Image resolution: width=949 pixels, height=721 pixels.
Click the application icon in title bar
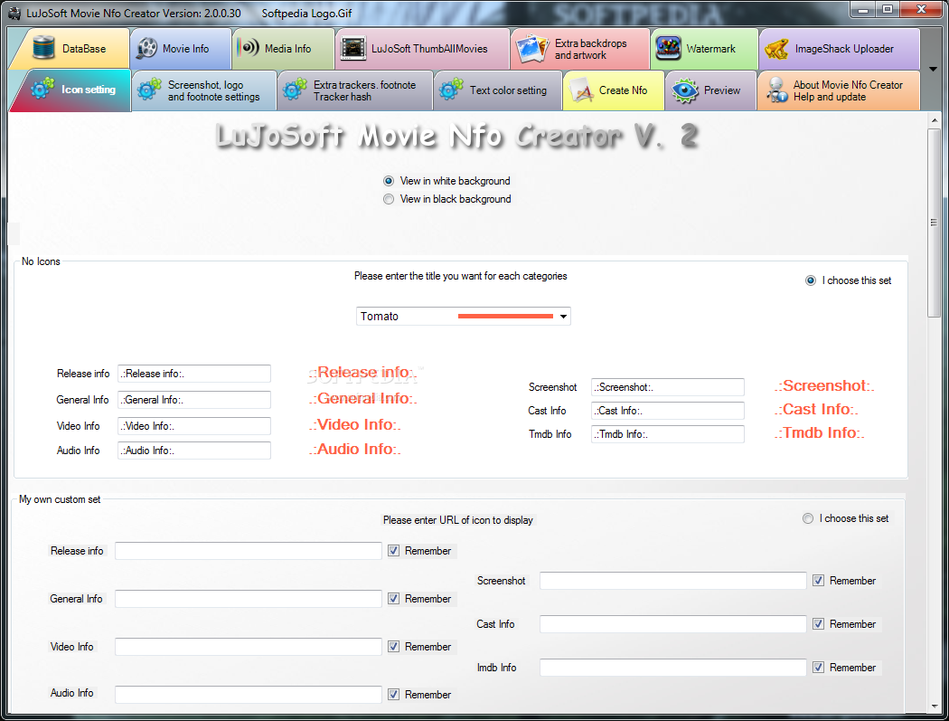point(14,13)
